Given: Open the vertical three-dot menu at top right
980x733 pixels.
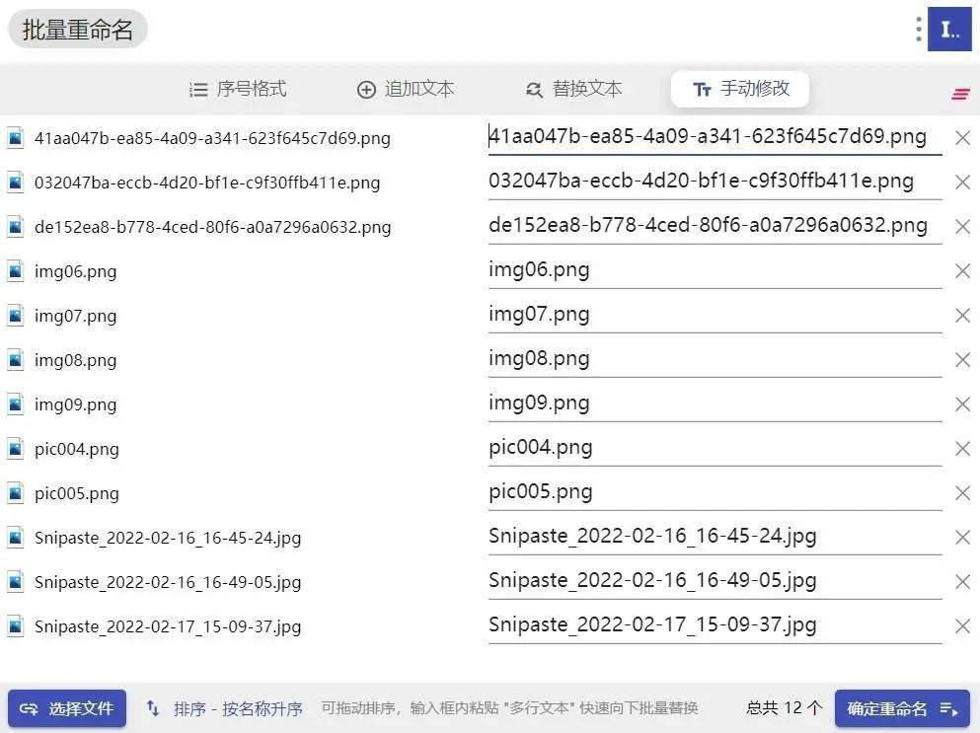Looking at the screenshot, I should pyautogui.click(x=920, y=28).
